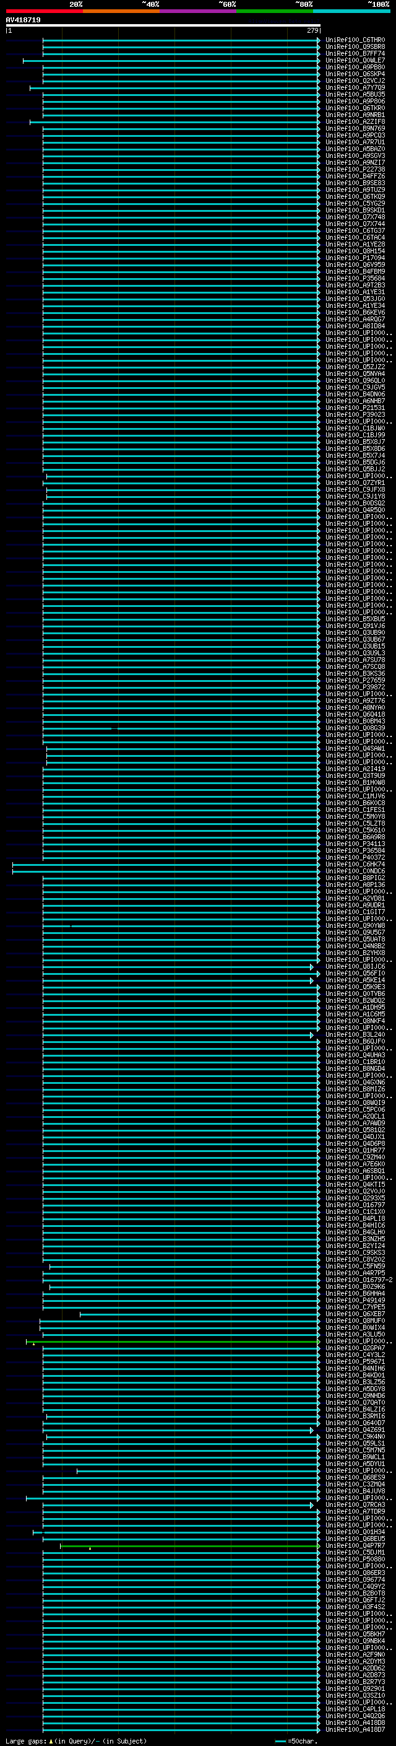The width and height of the screenshot is (396, 1746).
Task: Select the UniRef100_C1BJW0 label
Action: click(x=355, y=428)
